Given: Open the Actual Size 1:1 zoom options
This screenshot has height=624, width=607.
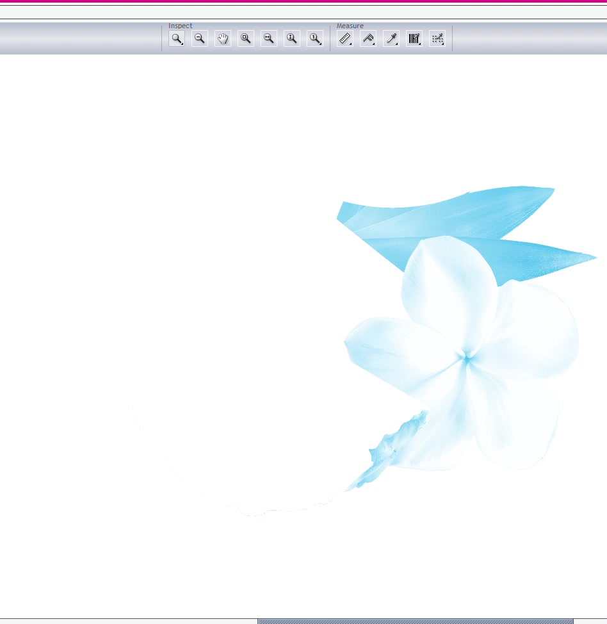Looking at the screenshot, I should coord(315,39).
